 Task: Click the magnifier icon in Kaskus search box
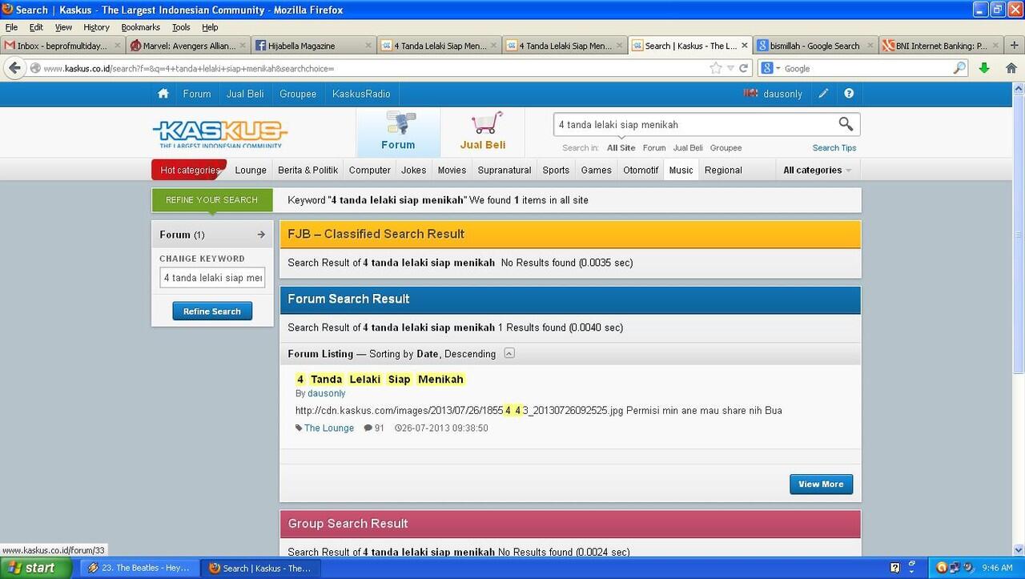pos(846,123)
